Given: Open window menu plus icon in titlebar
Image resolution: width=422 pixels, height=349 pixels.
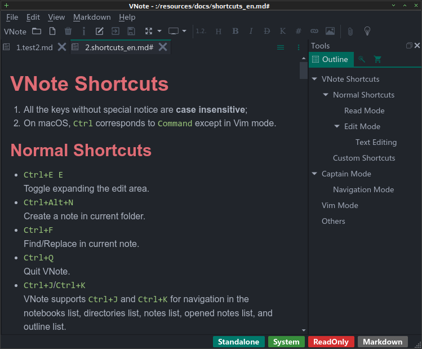Looking at the screenshot, I should coord(6,6).
